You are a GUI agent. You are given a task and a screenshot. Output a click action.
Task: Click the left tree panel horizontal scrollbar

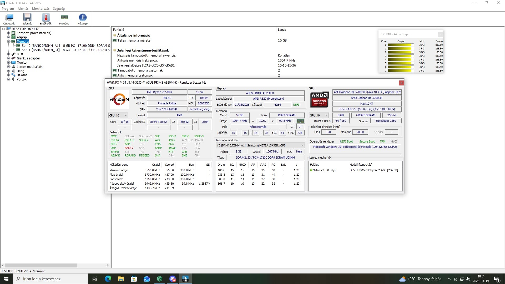(x=41, y=266)
